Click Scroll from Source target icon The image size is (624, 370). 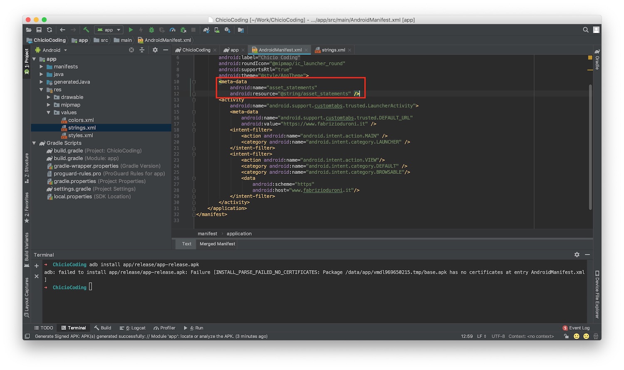click(131, 50)
